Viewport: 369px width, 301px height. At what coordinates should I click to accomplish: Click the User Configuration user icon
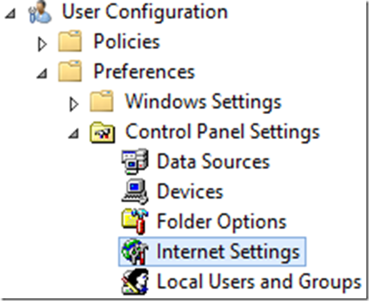40,12
